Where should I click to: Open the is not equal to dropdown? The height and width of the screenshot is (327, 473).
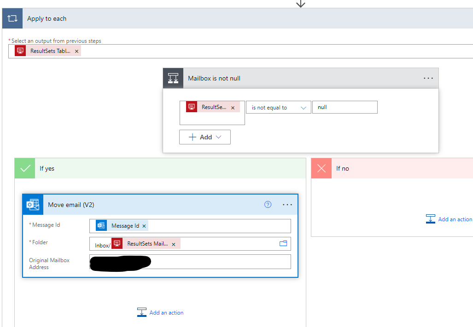point(279,108)
